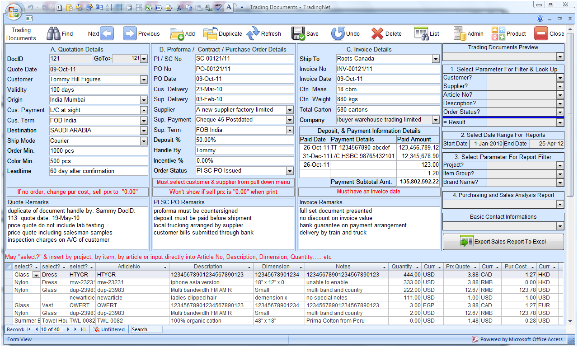Expand the Customer dropdown in Quotation Details

pos(144,80)
